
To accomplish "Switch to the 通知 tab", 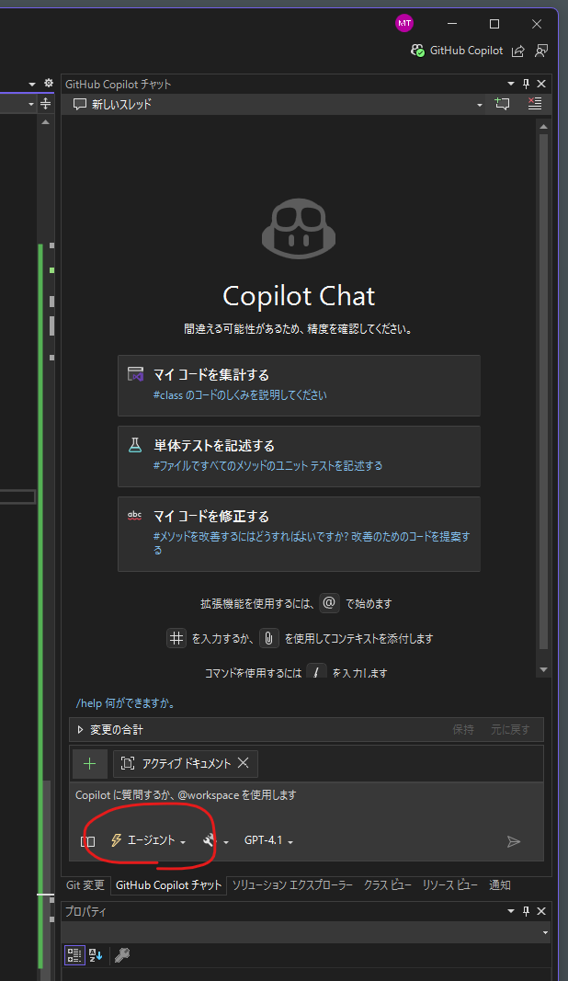I will pyautogui.click(x=500, y=885).
